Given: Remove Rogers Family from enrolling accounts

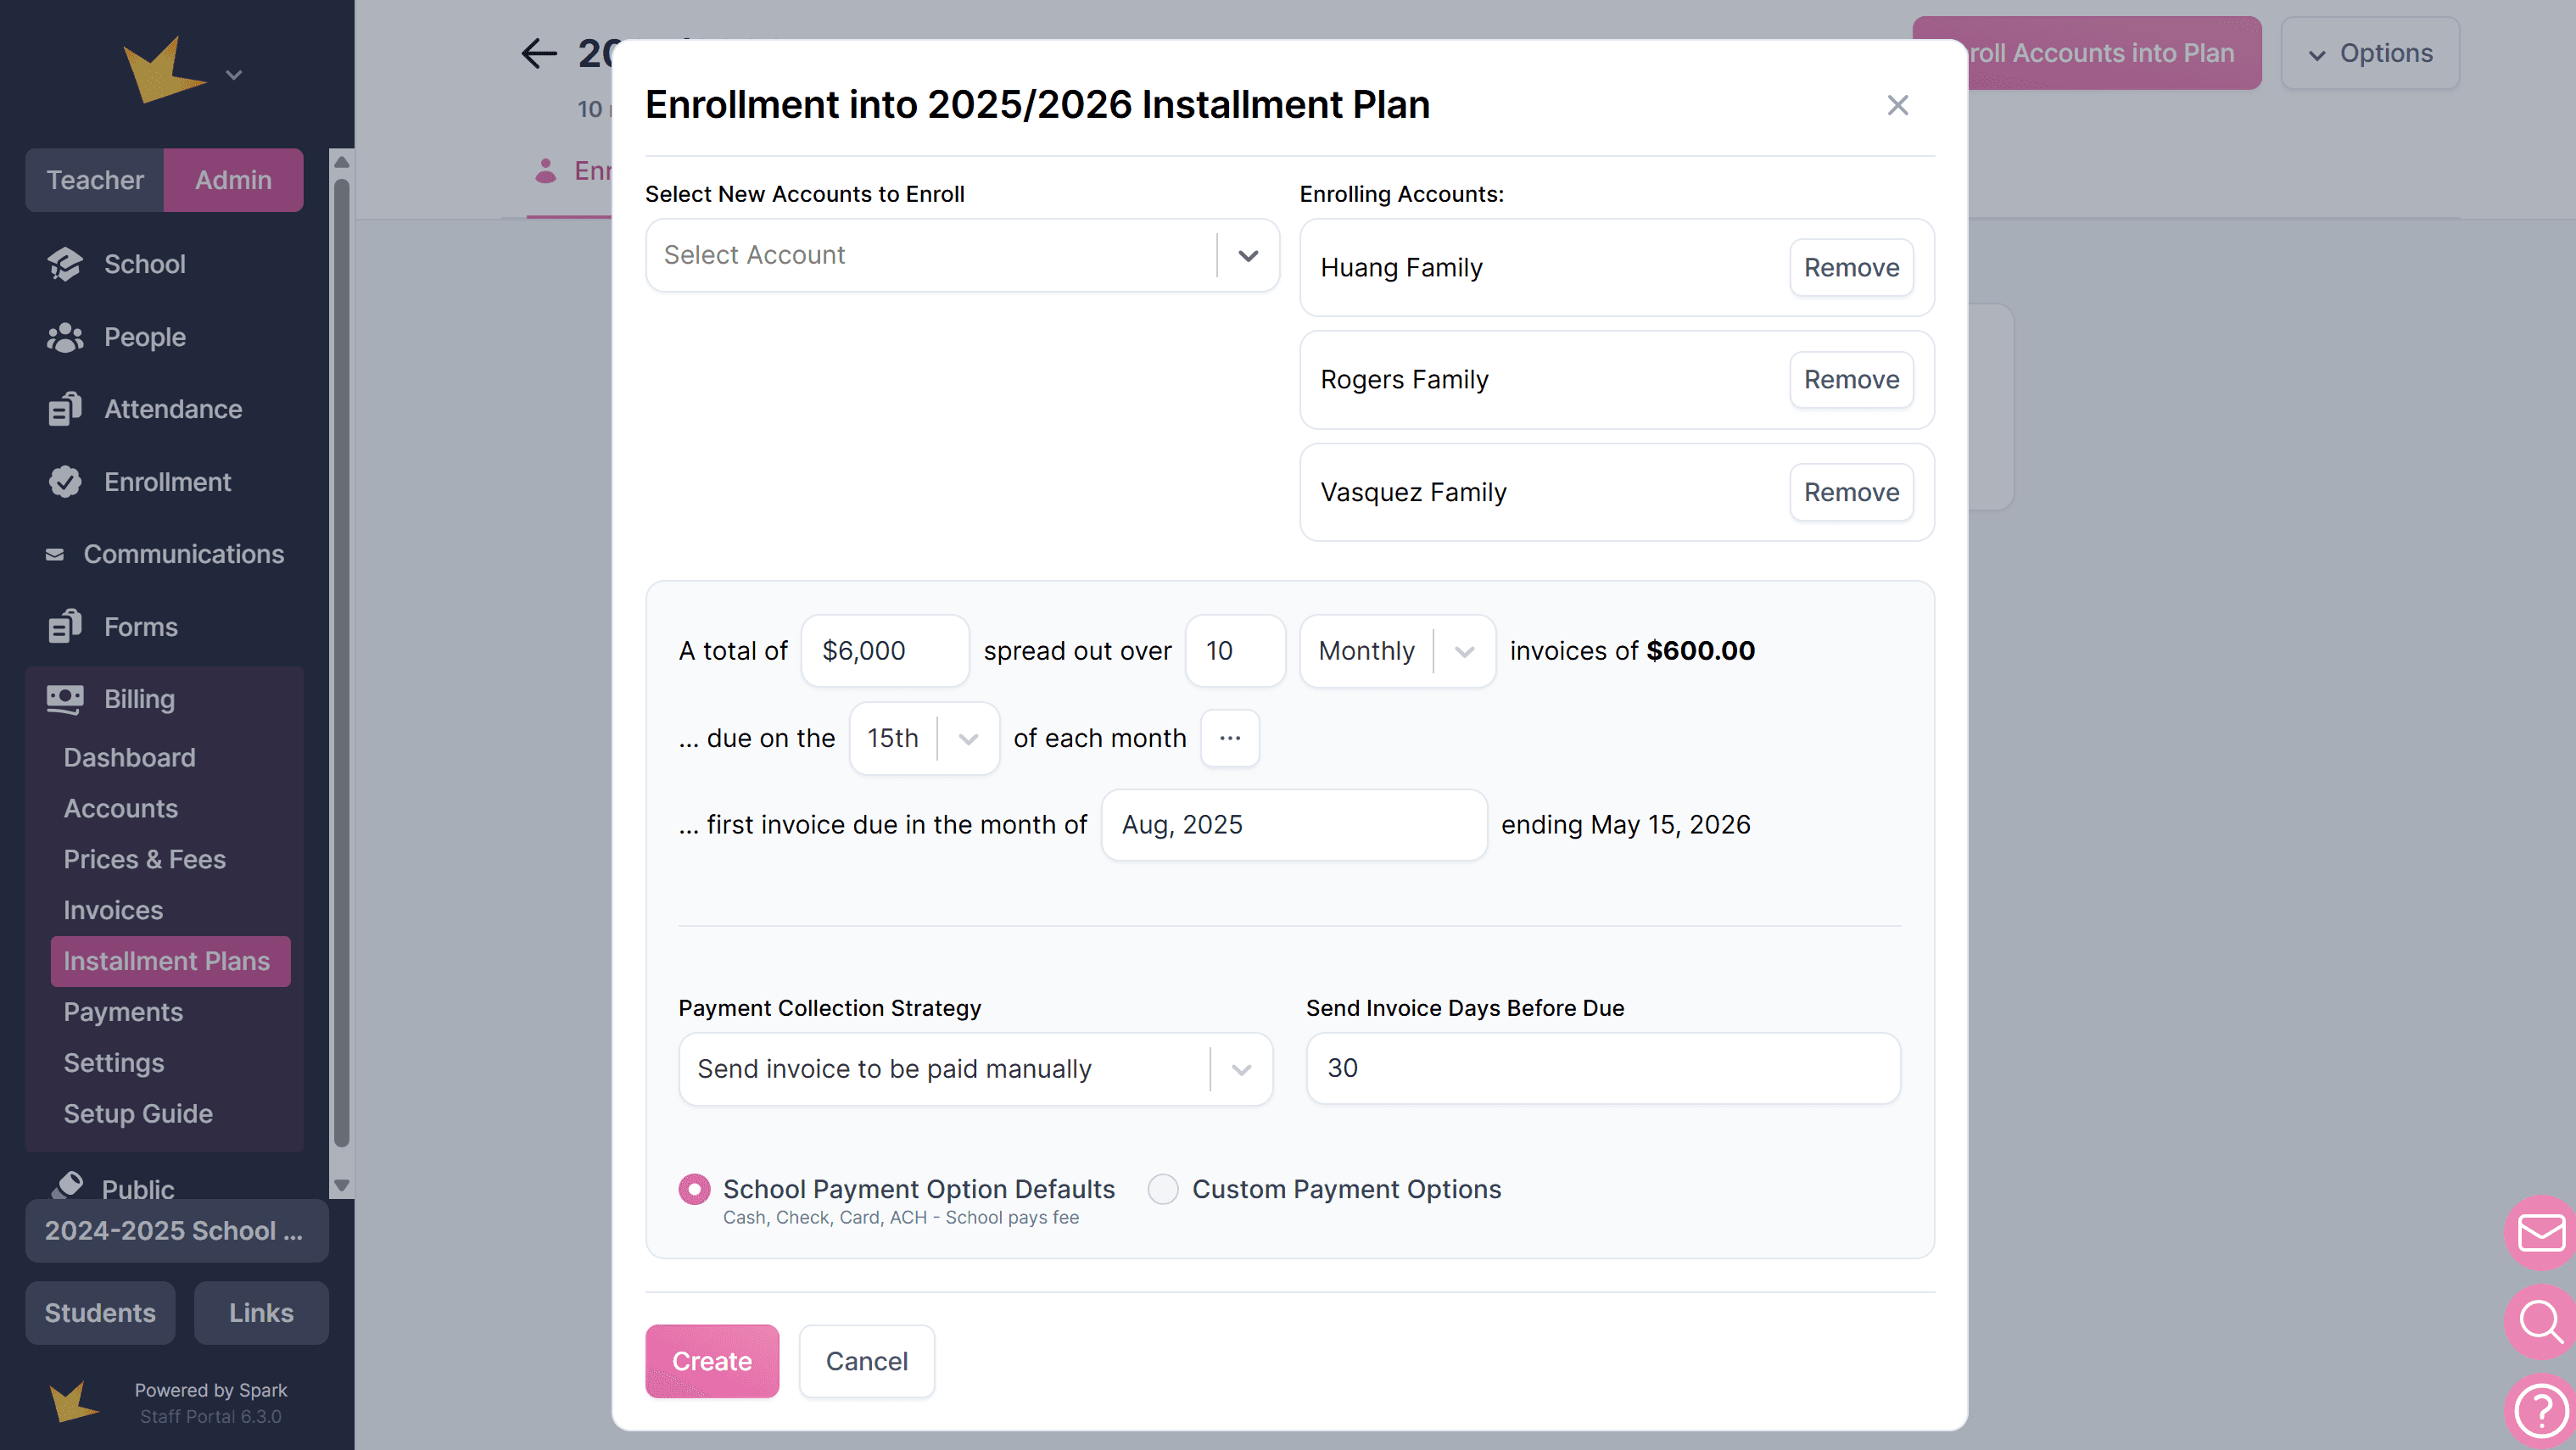Looking at the screenshot, I should click(1851, 380).
